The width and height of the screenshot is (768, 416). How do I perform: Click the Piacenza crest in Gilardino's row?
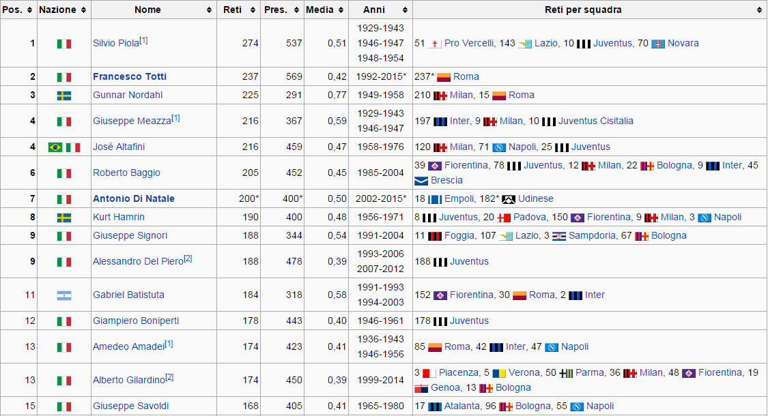click(x=429, y=374)
